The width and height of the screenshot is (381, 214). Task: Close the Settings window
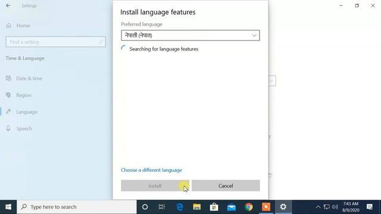click(373, 5)
